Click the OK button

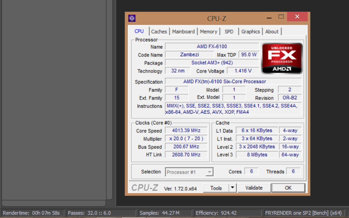coord(288,188)
